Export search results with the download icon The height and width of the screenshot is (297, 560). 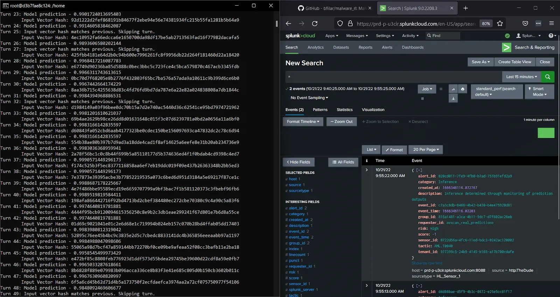453,99
